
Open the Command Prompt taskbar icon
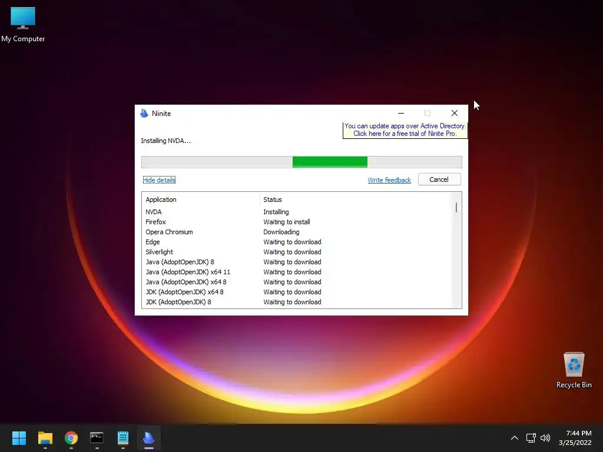(x=97, y=438)
